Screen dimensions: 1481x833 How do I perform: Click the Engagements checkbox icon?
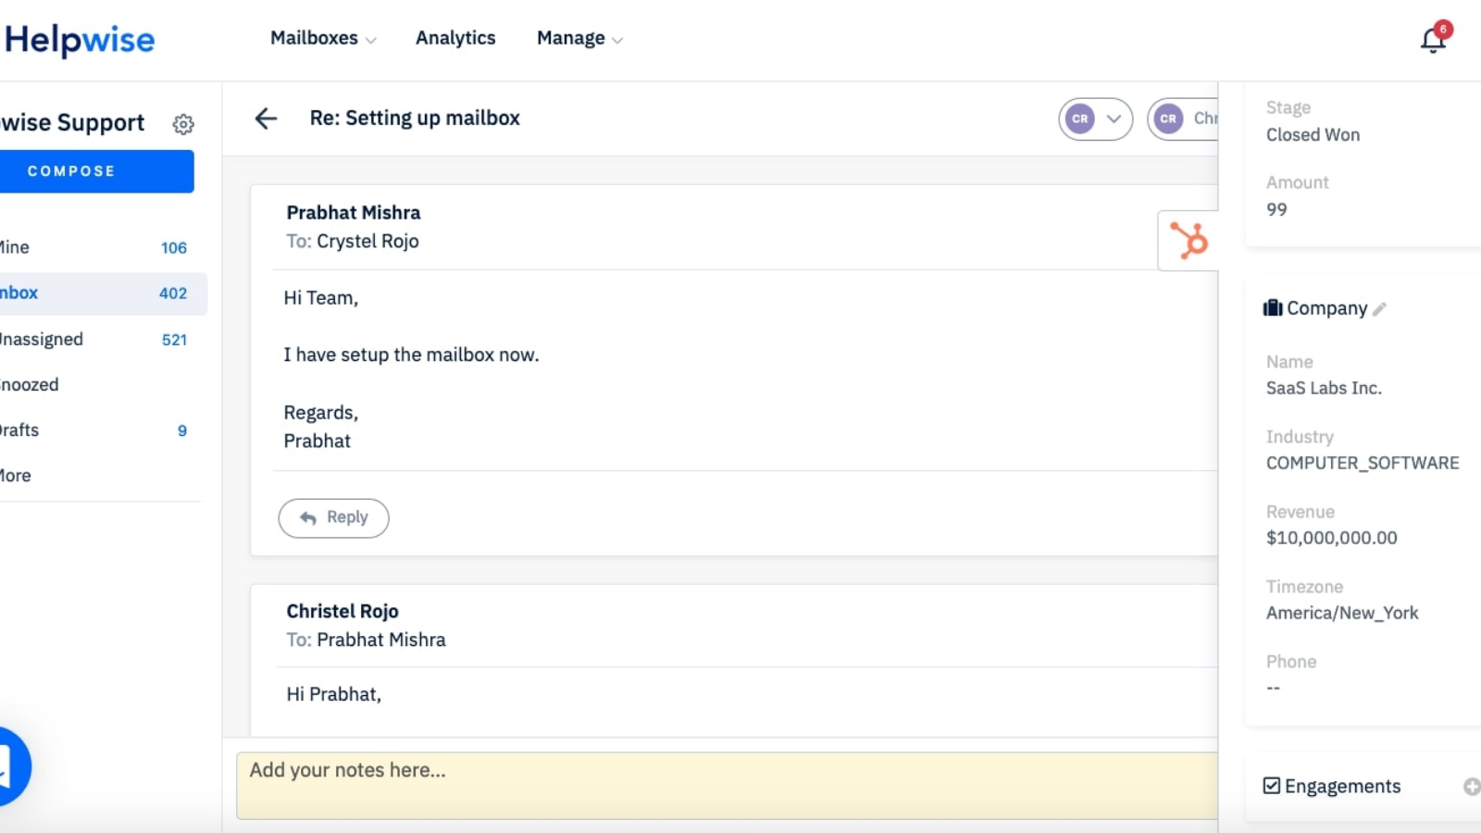(1272, 786)
